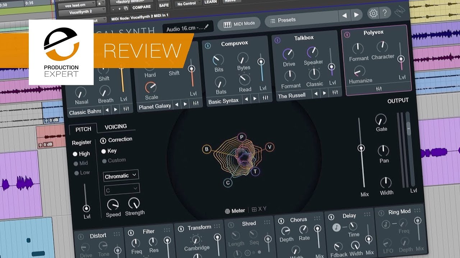This screenshot has height=258, width=460.
Task: Toggle the Delay effect power
Action: (x=331, y=217)
